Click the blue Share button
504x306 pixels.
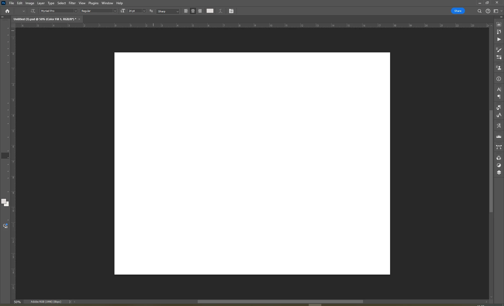pyautogui.click(x=458, y=11)
